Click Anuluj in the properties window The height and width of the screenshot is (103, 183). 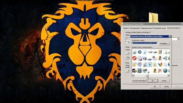tap(166, 86)
